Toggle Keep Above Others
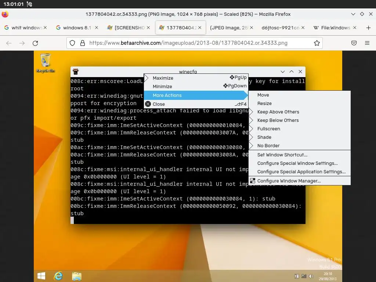The image size is (376, 282). click(300, 112)
